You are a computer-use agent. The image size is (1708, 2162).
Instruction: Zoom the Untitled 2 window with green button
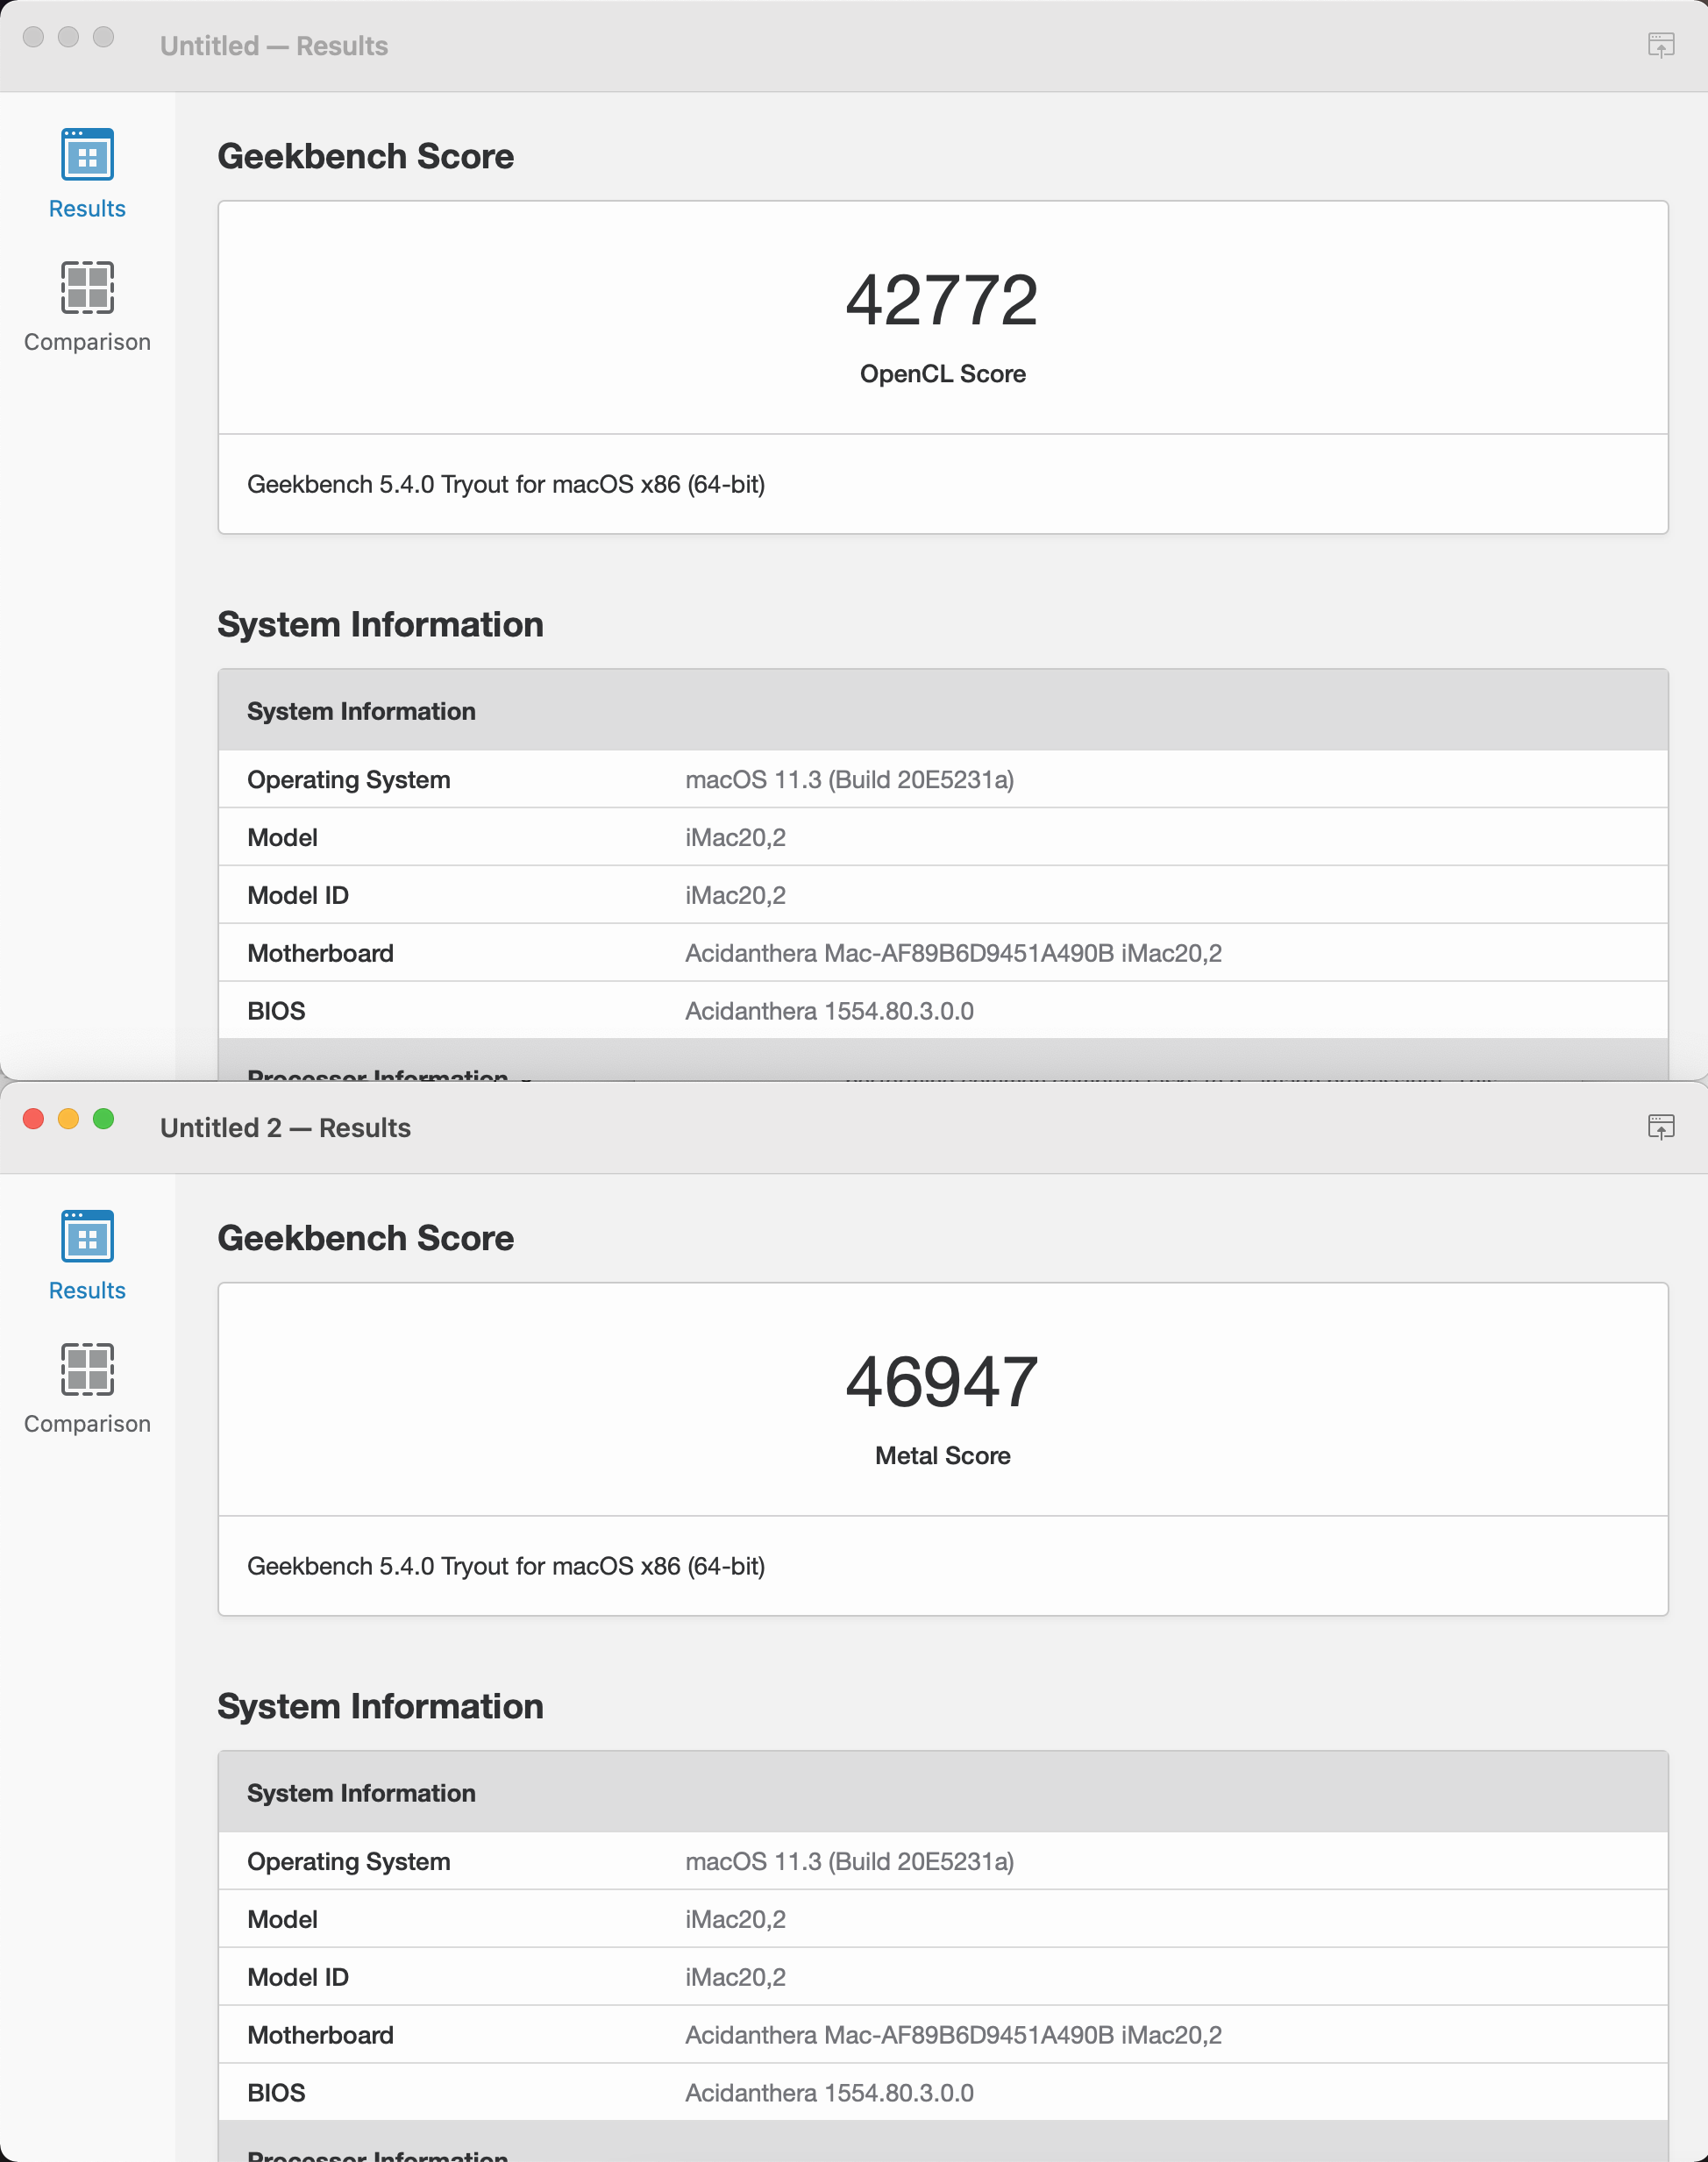tap(103, 1119)
